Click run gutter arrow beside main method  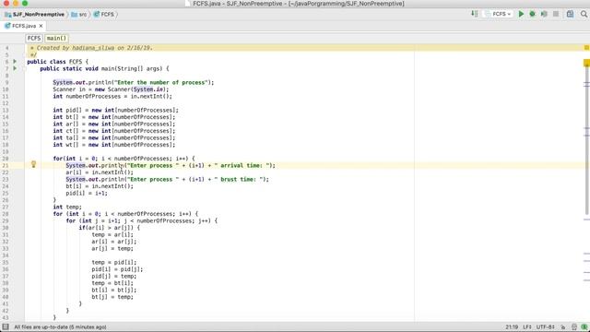15,68
